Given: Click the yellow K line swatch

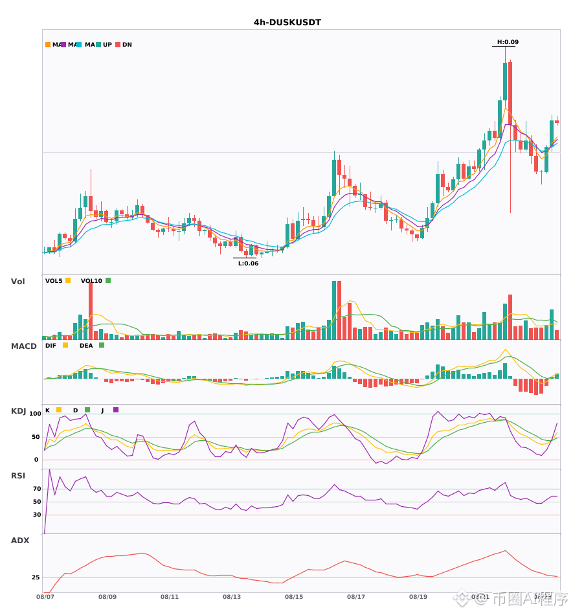Looking at the screenshot, I should click(59, 410).
